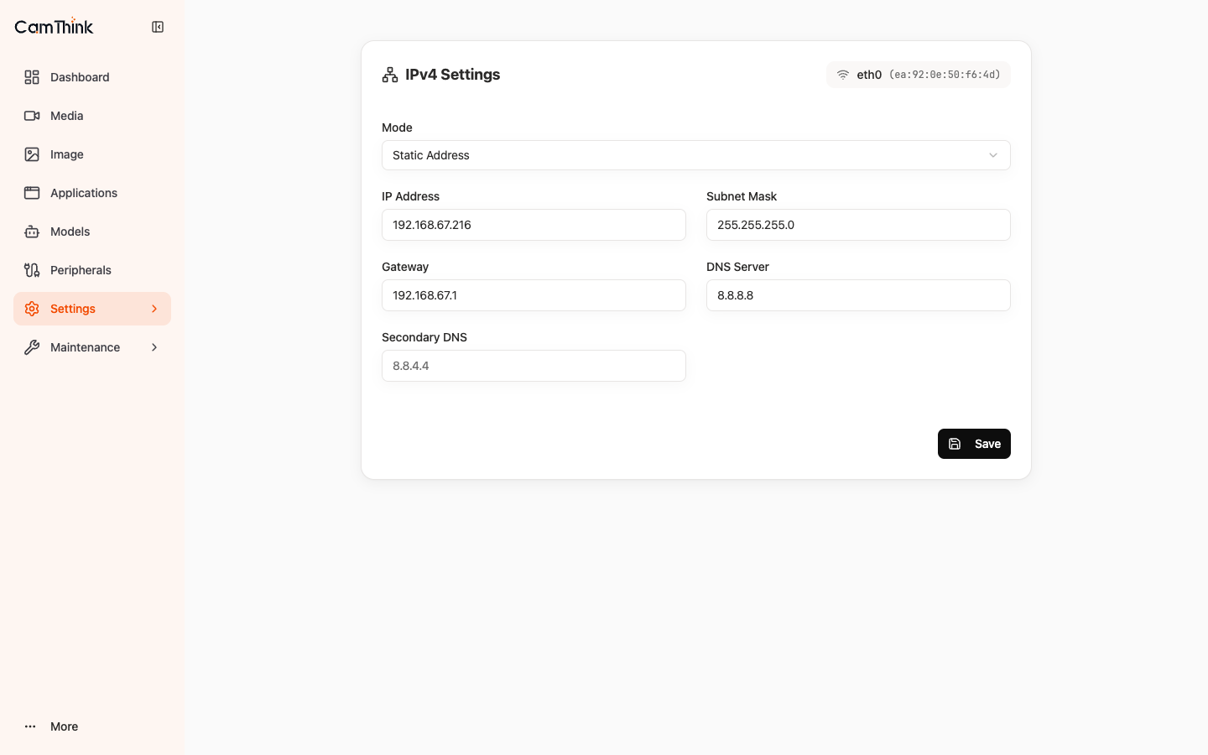Click the More ellipsis icon
1208x755 pixels.
tap(30, 726)
